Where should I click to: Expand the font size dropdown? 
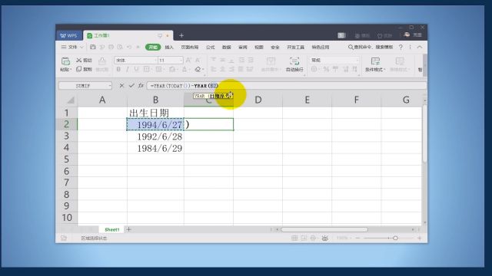pyautogui.click(x=181, y=60)
